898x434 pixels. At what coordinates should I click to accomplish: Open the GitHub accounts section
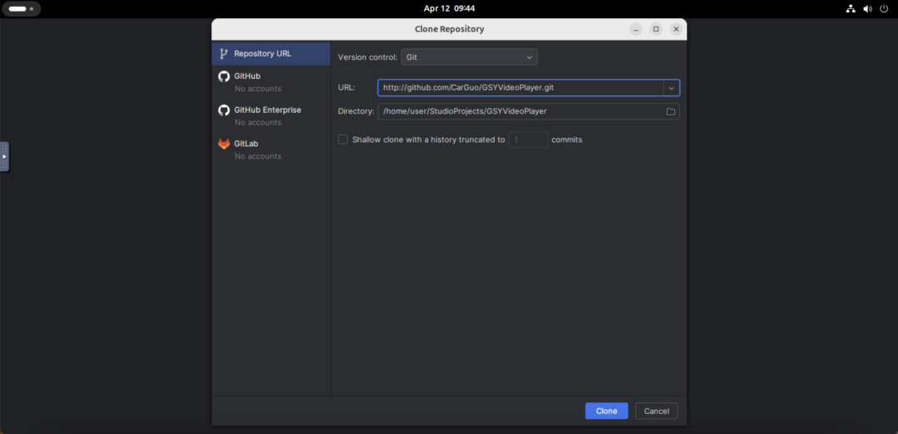tap(271, 82)
